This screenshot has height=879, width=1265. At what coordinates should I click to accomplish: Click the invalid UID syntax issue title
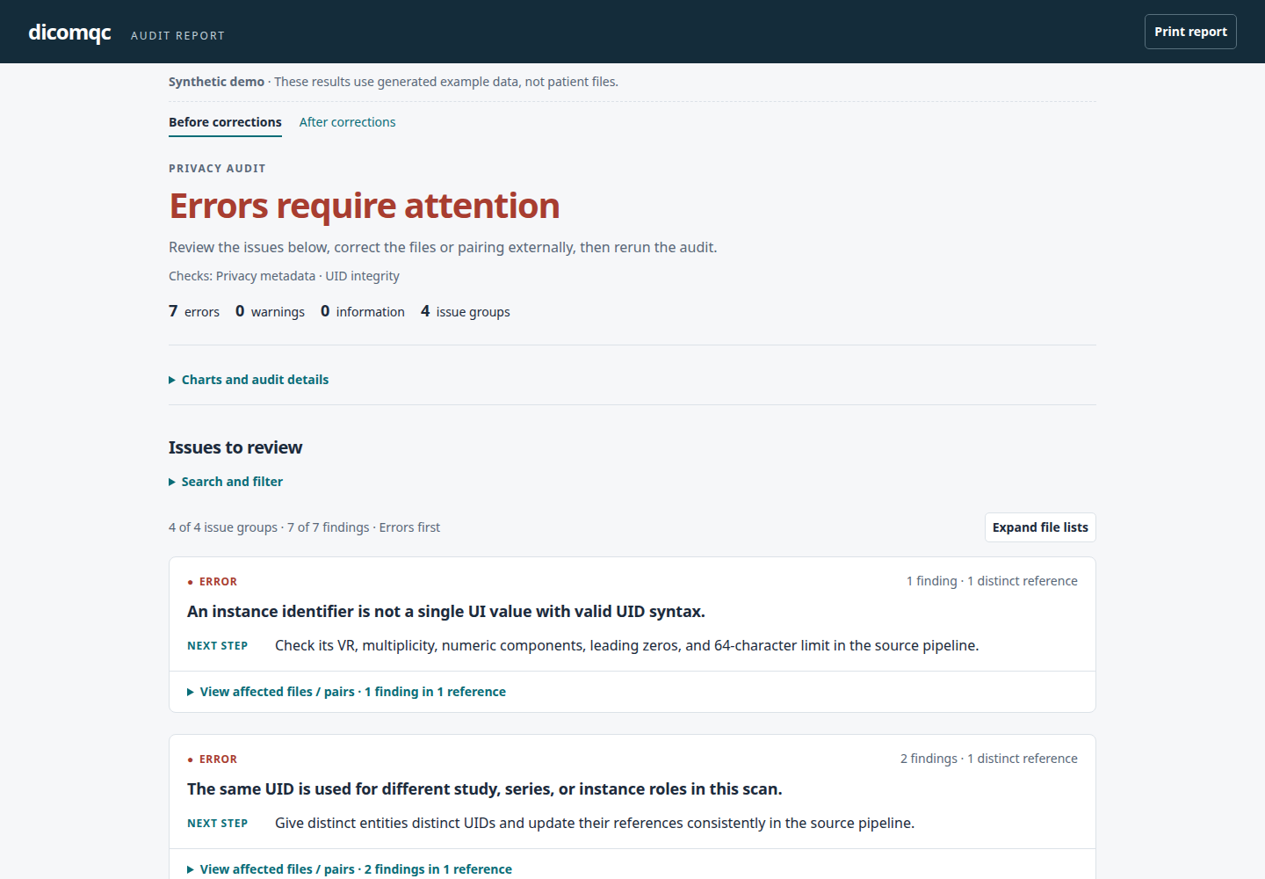[x=446, y=612]
